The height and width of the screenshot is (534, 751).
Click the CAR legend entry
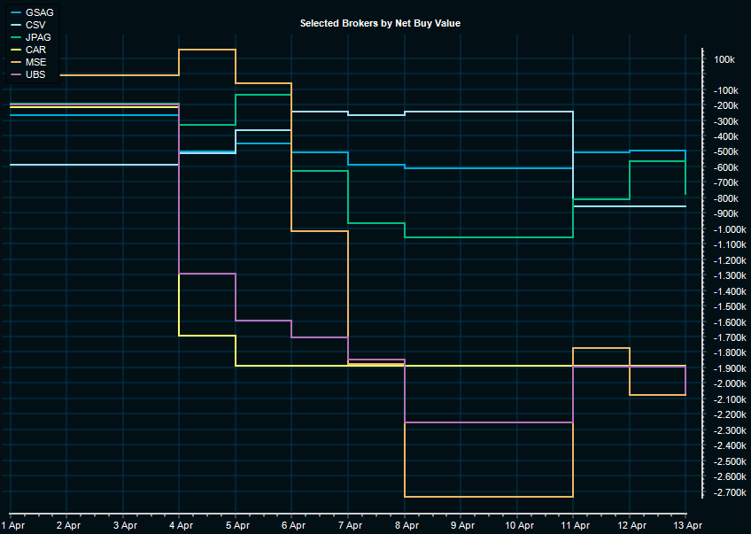click(x=37, y=50)
